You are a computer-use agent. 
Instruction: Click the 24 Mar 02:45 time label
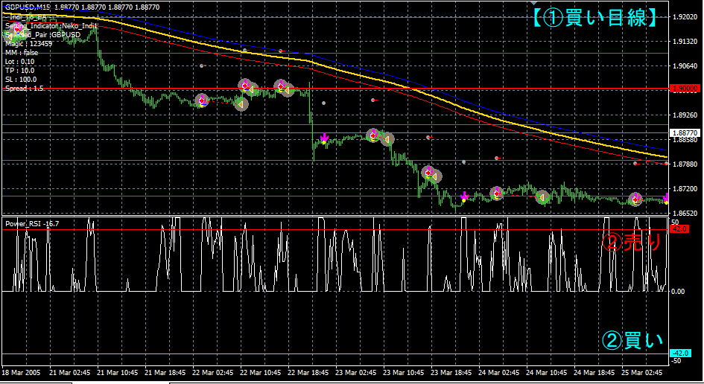pos(499,373)
